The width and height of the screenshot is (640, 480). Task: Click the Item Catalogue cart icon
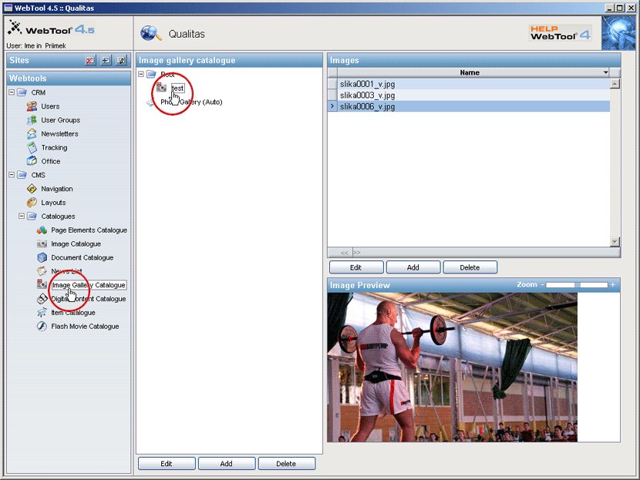click(x=42, y=313)
